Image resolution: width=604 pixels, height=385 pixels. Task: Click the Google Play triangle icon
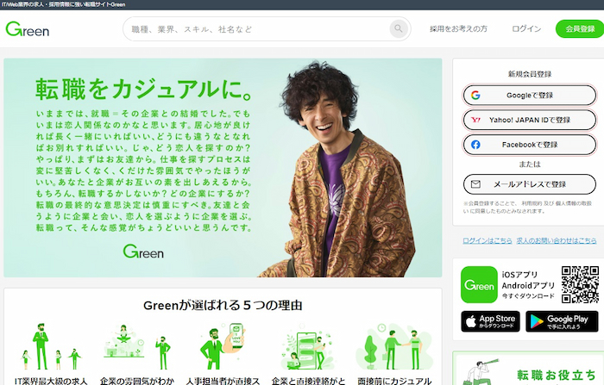pyautogui.click(x=536, y=321)
